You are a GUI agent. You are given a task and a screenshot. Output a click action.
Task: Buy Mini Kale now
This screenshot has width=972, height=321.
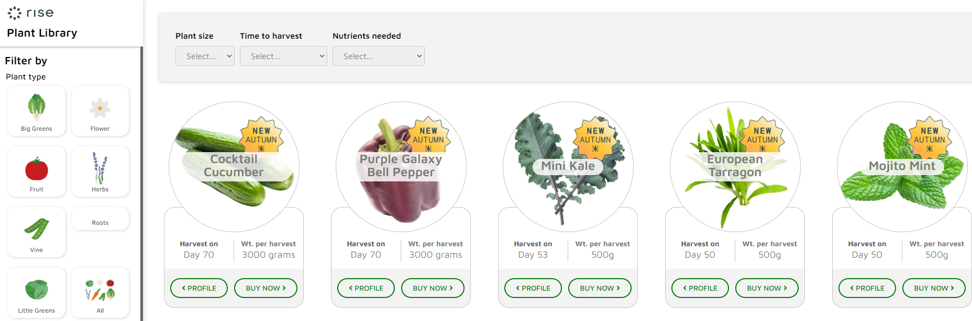click(x=600, y=288)
